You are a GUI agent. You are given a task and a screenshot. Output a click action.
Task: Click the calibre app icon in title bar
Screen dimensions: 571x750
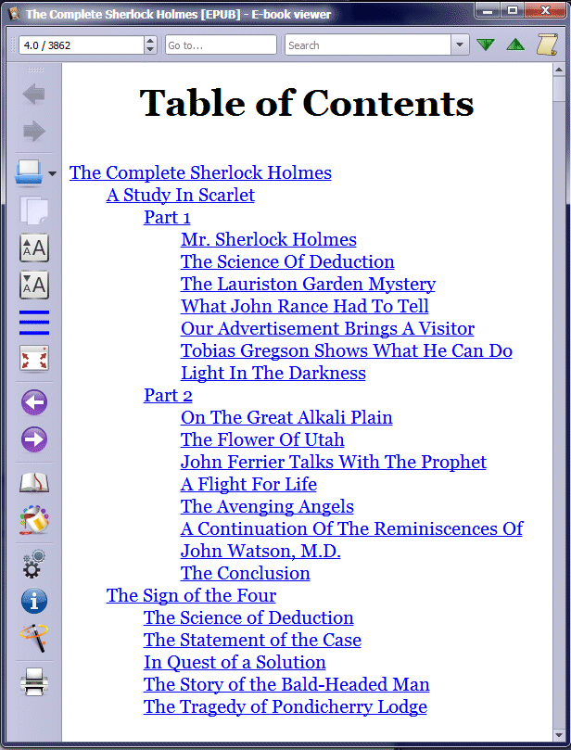pyautogui.click(x=15, y=13)
